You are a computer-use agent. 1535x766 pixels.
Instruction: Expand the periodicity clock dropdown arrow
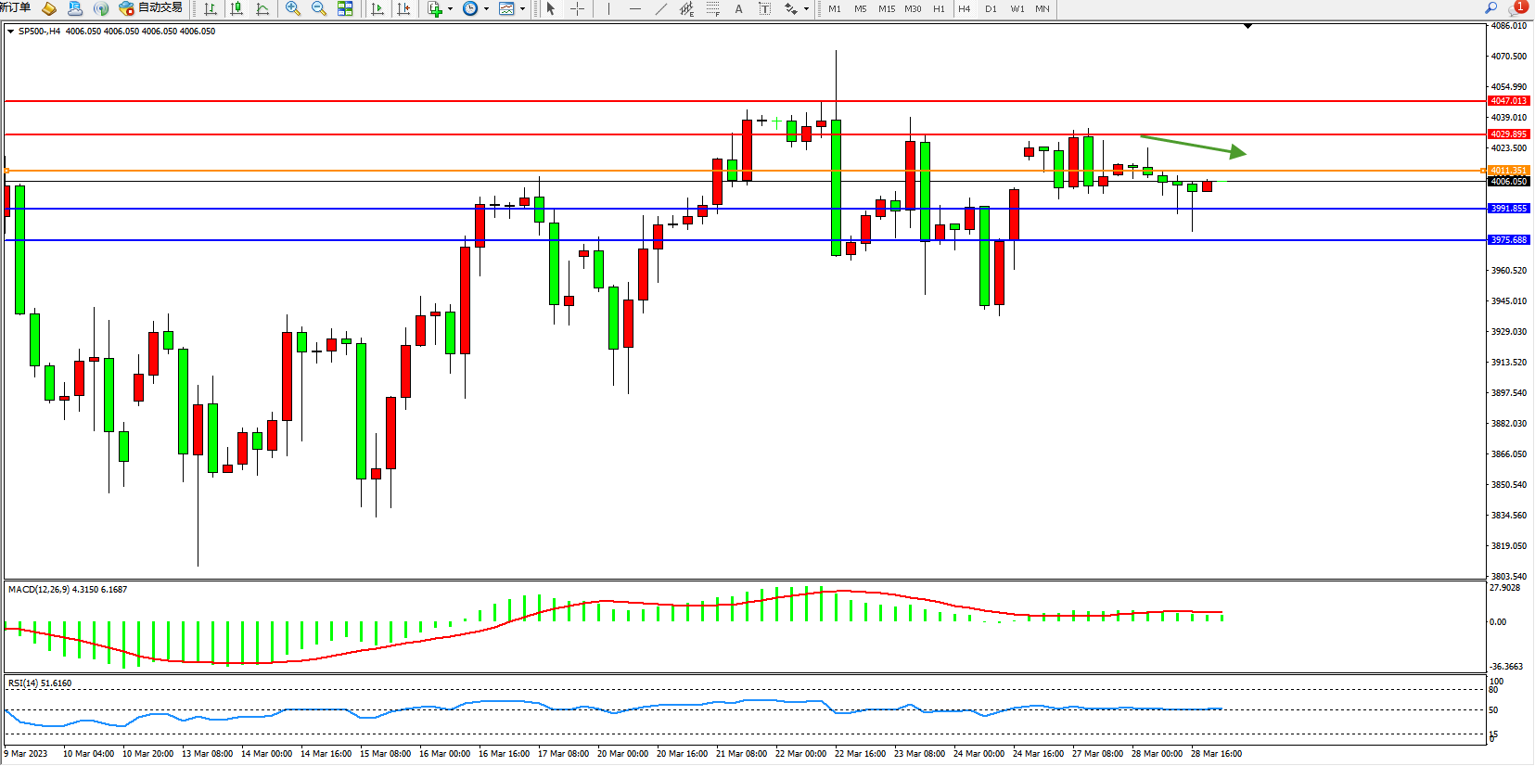(x=486, y=9)
